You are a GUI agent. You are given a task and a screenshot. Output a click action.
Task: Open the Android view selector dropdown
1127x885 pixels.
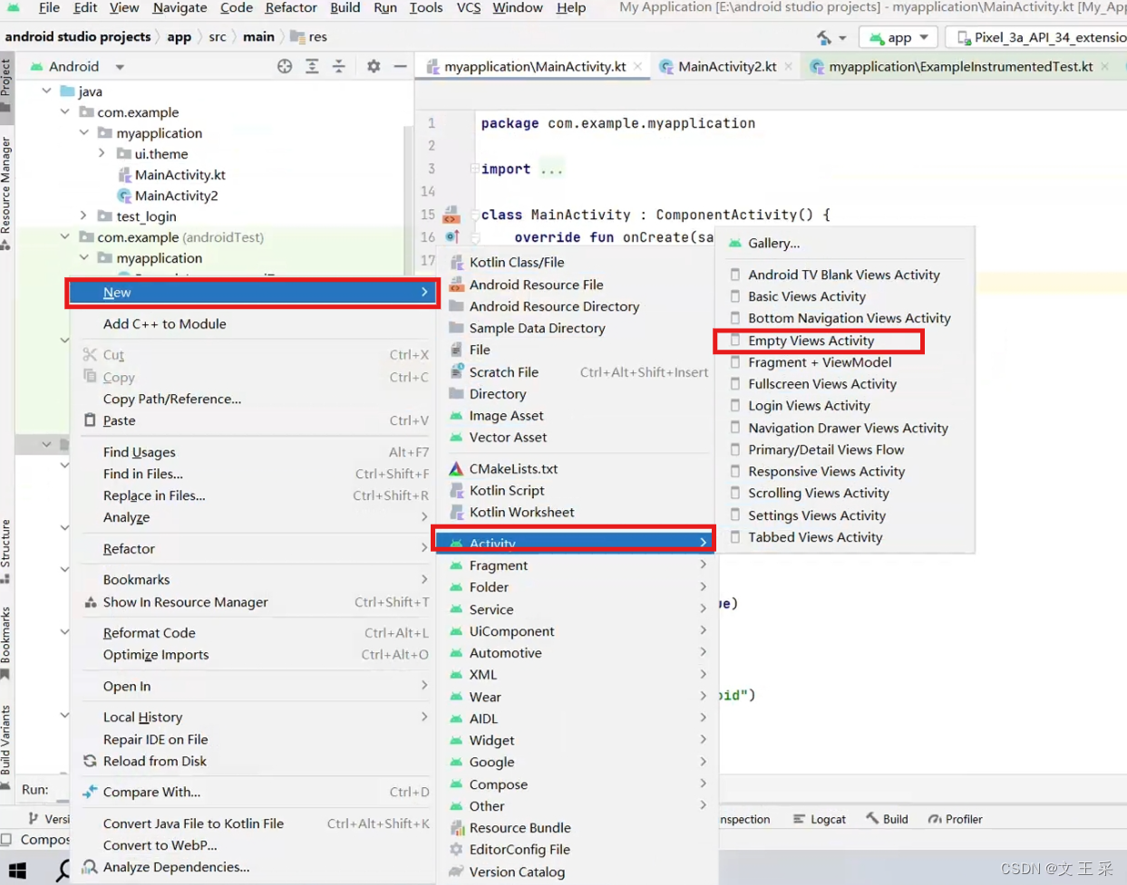(x=78, y=66)
